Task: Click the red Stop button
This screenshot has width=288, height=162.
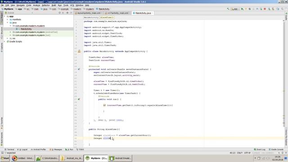Action: pyautogui.click(x=265, y=9)
